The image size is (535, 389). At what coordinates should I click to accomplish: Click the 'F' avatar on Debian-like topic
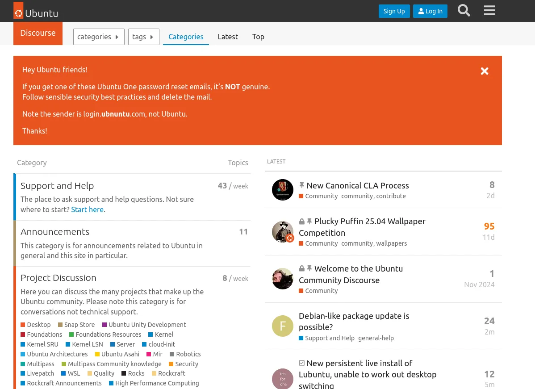click(x=283, y=326)
